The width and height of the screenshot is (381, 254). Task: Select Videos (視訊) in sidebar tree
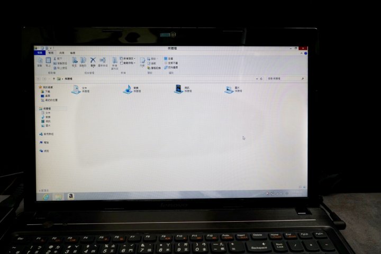(46, 121)
